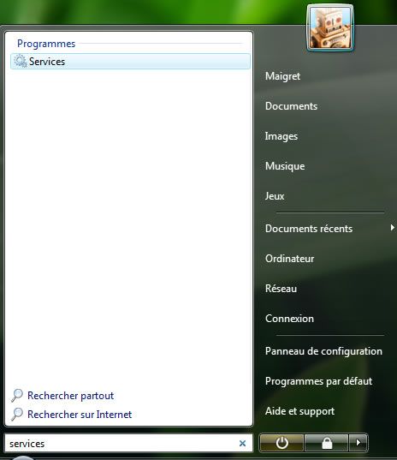Open Connexion

[x=289, y=319]
